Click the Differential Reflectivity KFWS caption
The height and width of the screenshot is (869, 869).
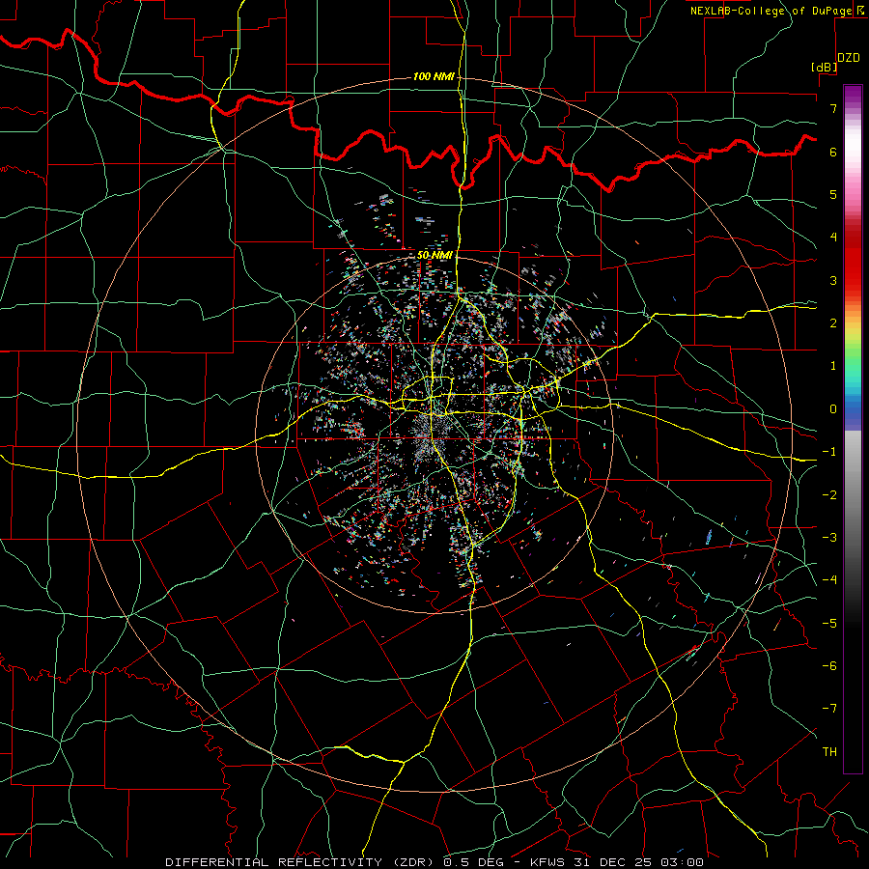[434, 862]
